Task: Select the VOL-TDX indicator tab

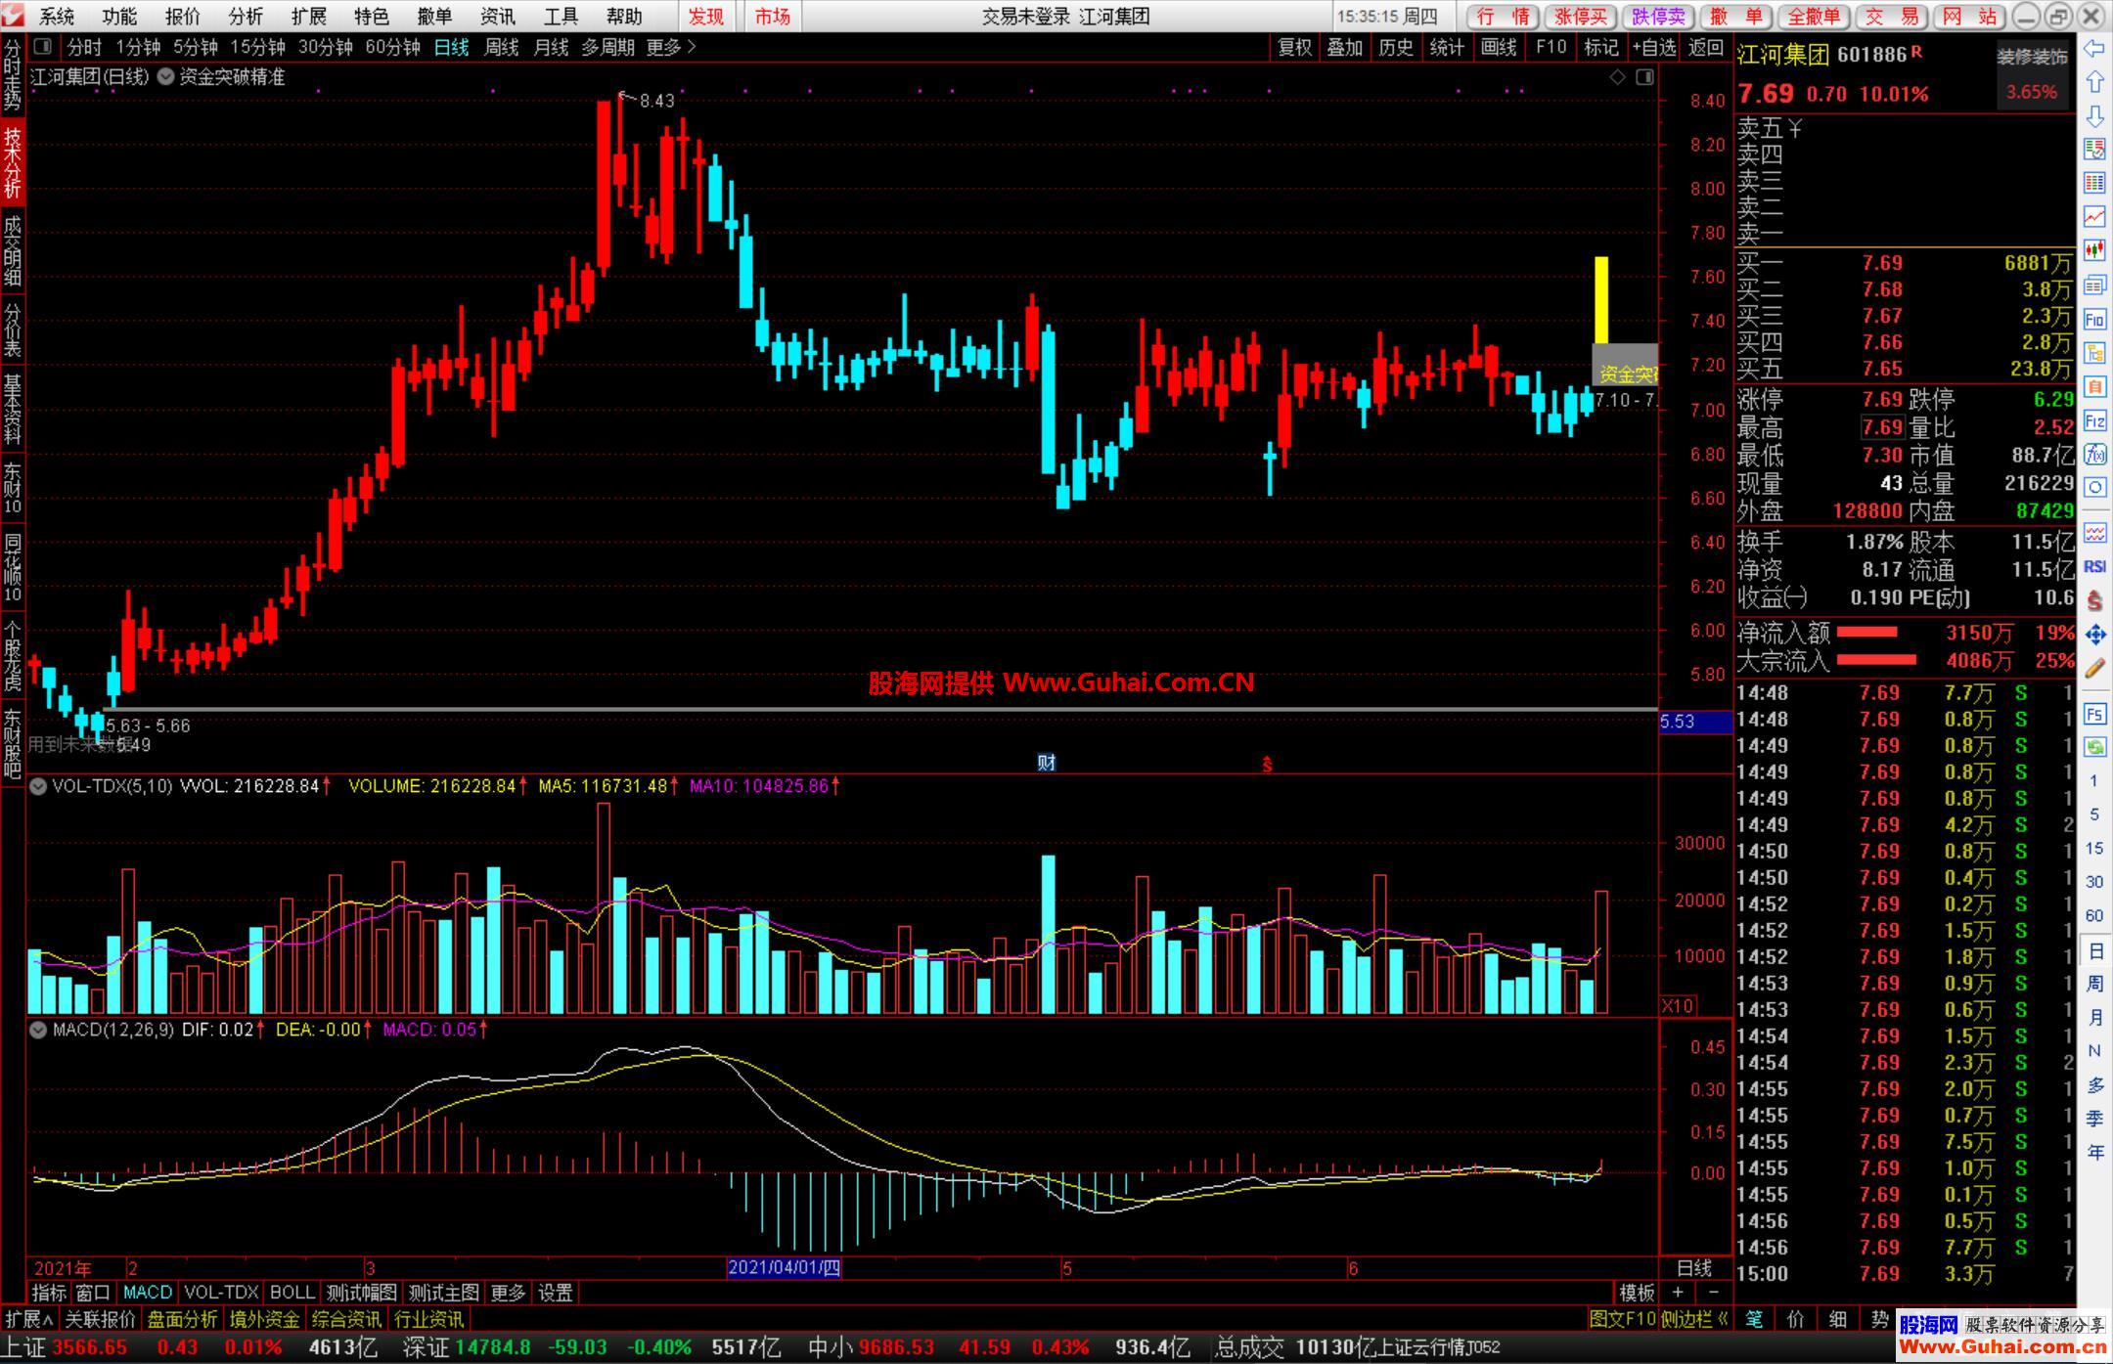Action: pos(221,1293)
